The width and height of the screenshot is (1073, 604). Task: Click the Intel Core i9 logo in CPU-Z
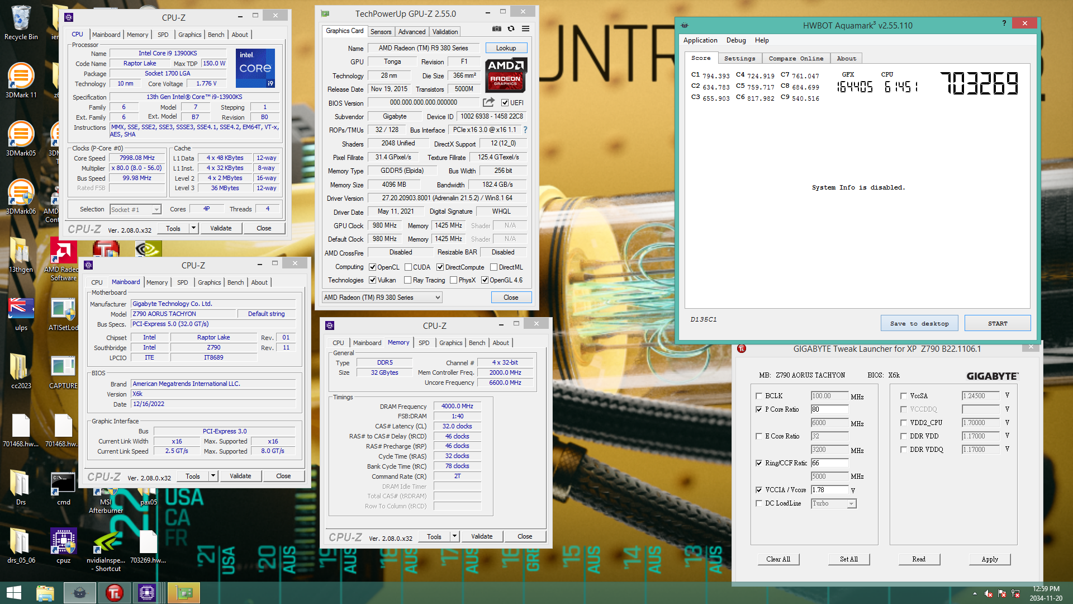pyautogui.click(x=255, y=68)
